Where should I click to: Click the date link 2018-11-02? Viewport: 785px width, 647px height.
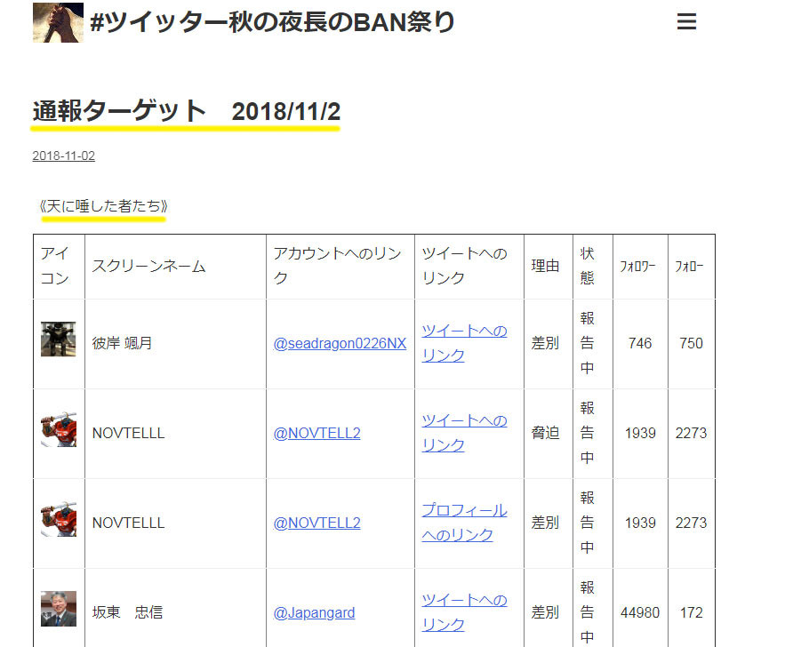click(x=64, y=156)
